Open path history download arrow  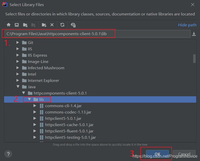tap(194, 34)
